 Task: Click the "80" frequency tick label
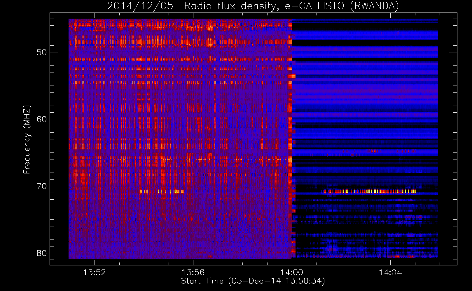click(42, 253)
